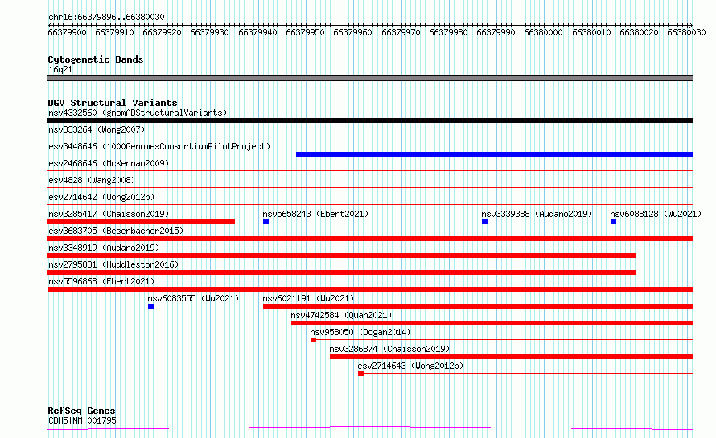Viewport: 716px width, 438px height.
Task: Select the 16q21 band label
Action: click(x=60, y=69)
